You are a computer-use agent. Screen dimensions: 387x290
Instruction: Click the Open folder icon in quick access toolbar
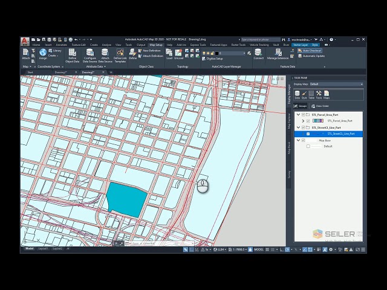(x=39, y=39)
